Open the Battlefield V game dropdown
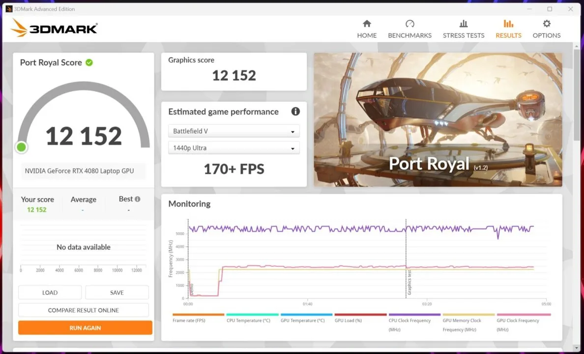584x354 pixels. (234, 131)
